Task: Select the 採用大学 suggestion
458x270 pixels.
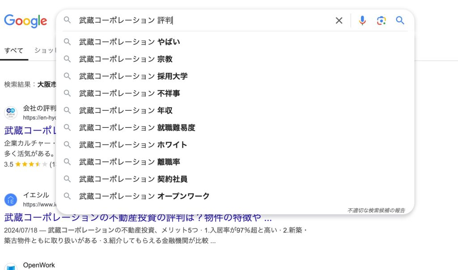Action: click(133, 76)
